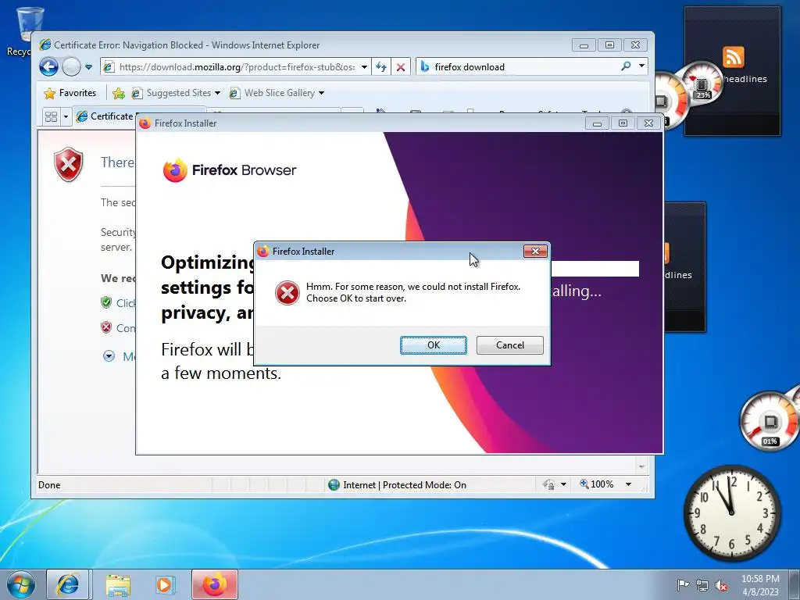This screenshot has width=800, height=600.
Task: Click Cancel in the Firefox Installer error dialog
Action: (509, 345)
